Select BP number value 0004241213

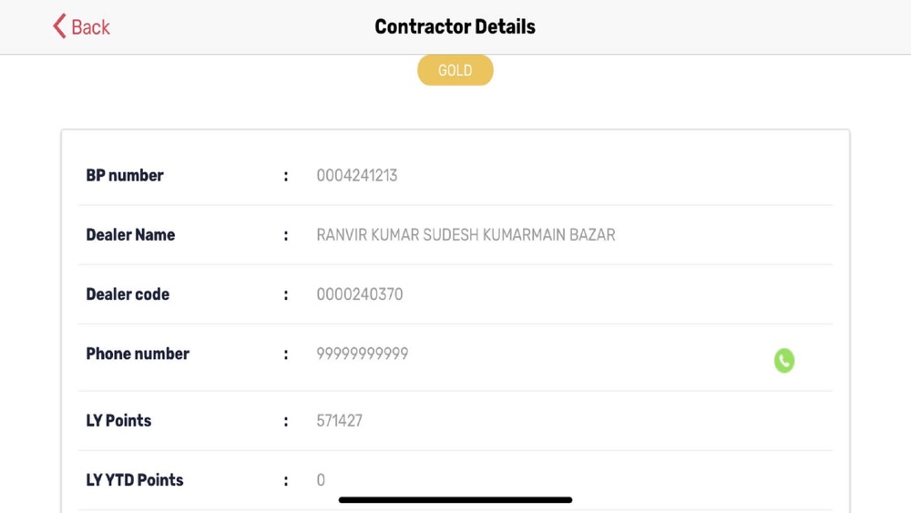[356, 176]
